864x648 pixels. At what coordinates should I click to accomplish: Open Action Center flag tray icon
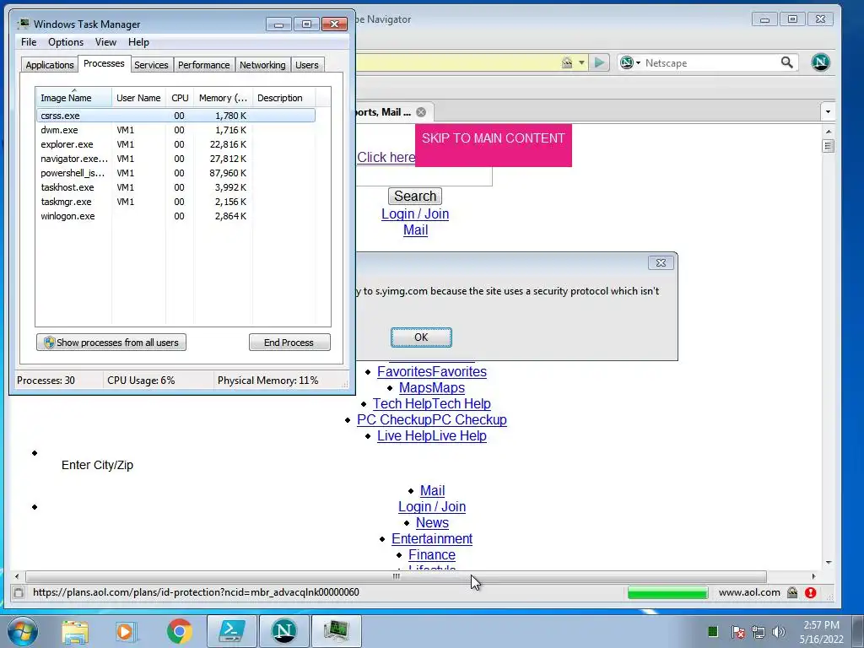point(737,631)
